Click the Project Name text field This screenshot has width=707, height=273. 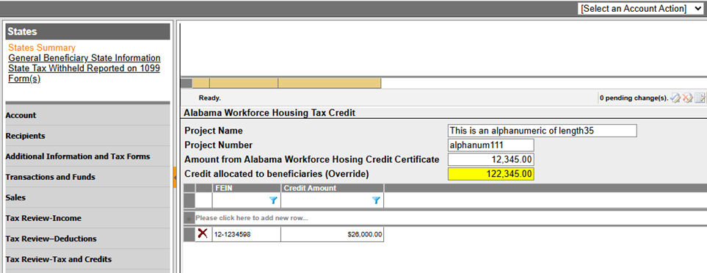click(543, 131)
